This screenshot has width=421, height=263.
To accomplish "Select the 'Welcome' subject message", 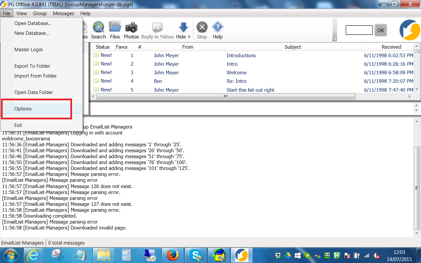I will click(236, 73).
